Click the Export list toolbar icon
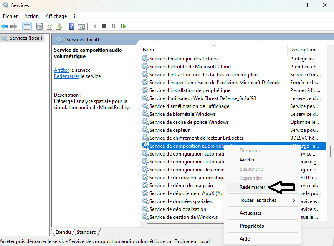Screen dimensions: 334x246 tap(59, 26)
